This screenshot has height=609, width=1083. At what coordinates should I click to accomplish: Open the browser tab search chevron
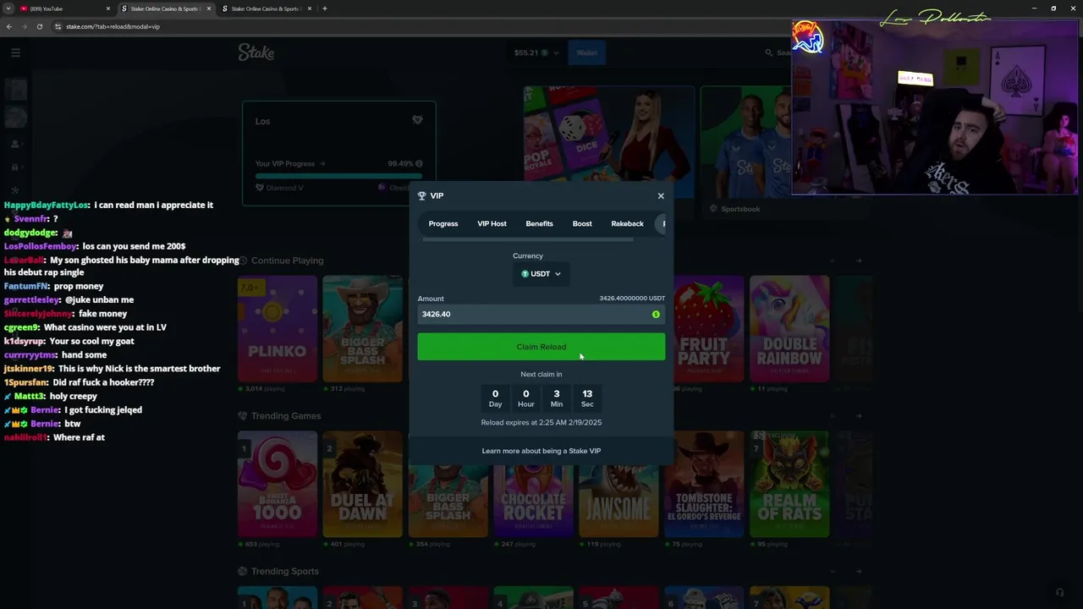(x=8, y=8)
